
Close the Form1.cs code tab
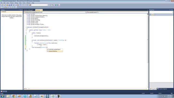click(42, 10)
